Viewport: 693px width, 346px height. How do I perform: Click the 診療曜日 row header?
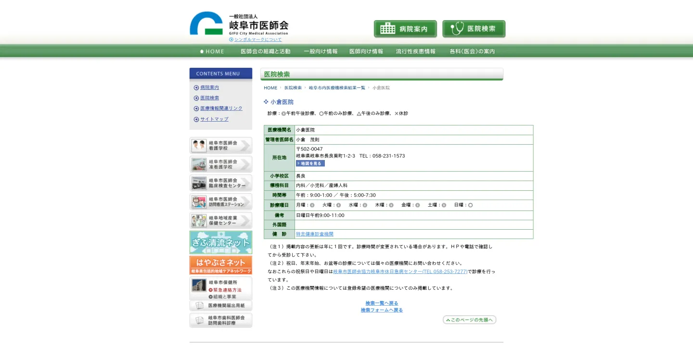point(279,205)
